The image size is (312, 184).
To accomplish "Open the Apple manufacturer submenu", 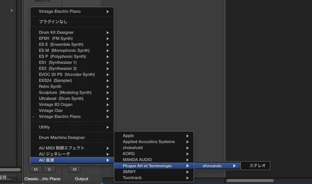I will coord(154,136).
